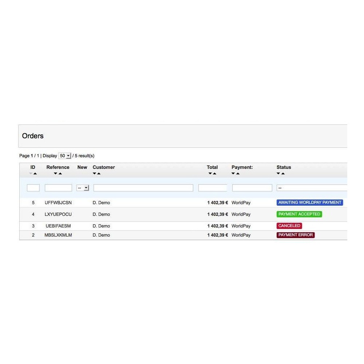The image size is (364, 364).
Task: Sort Customer column descending with down arrow
Action: click(94, 174)
